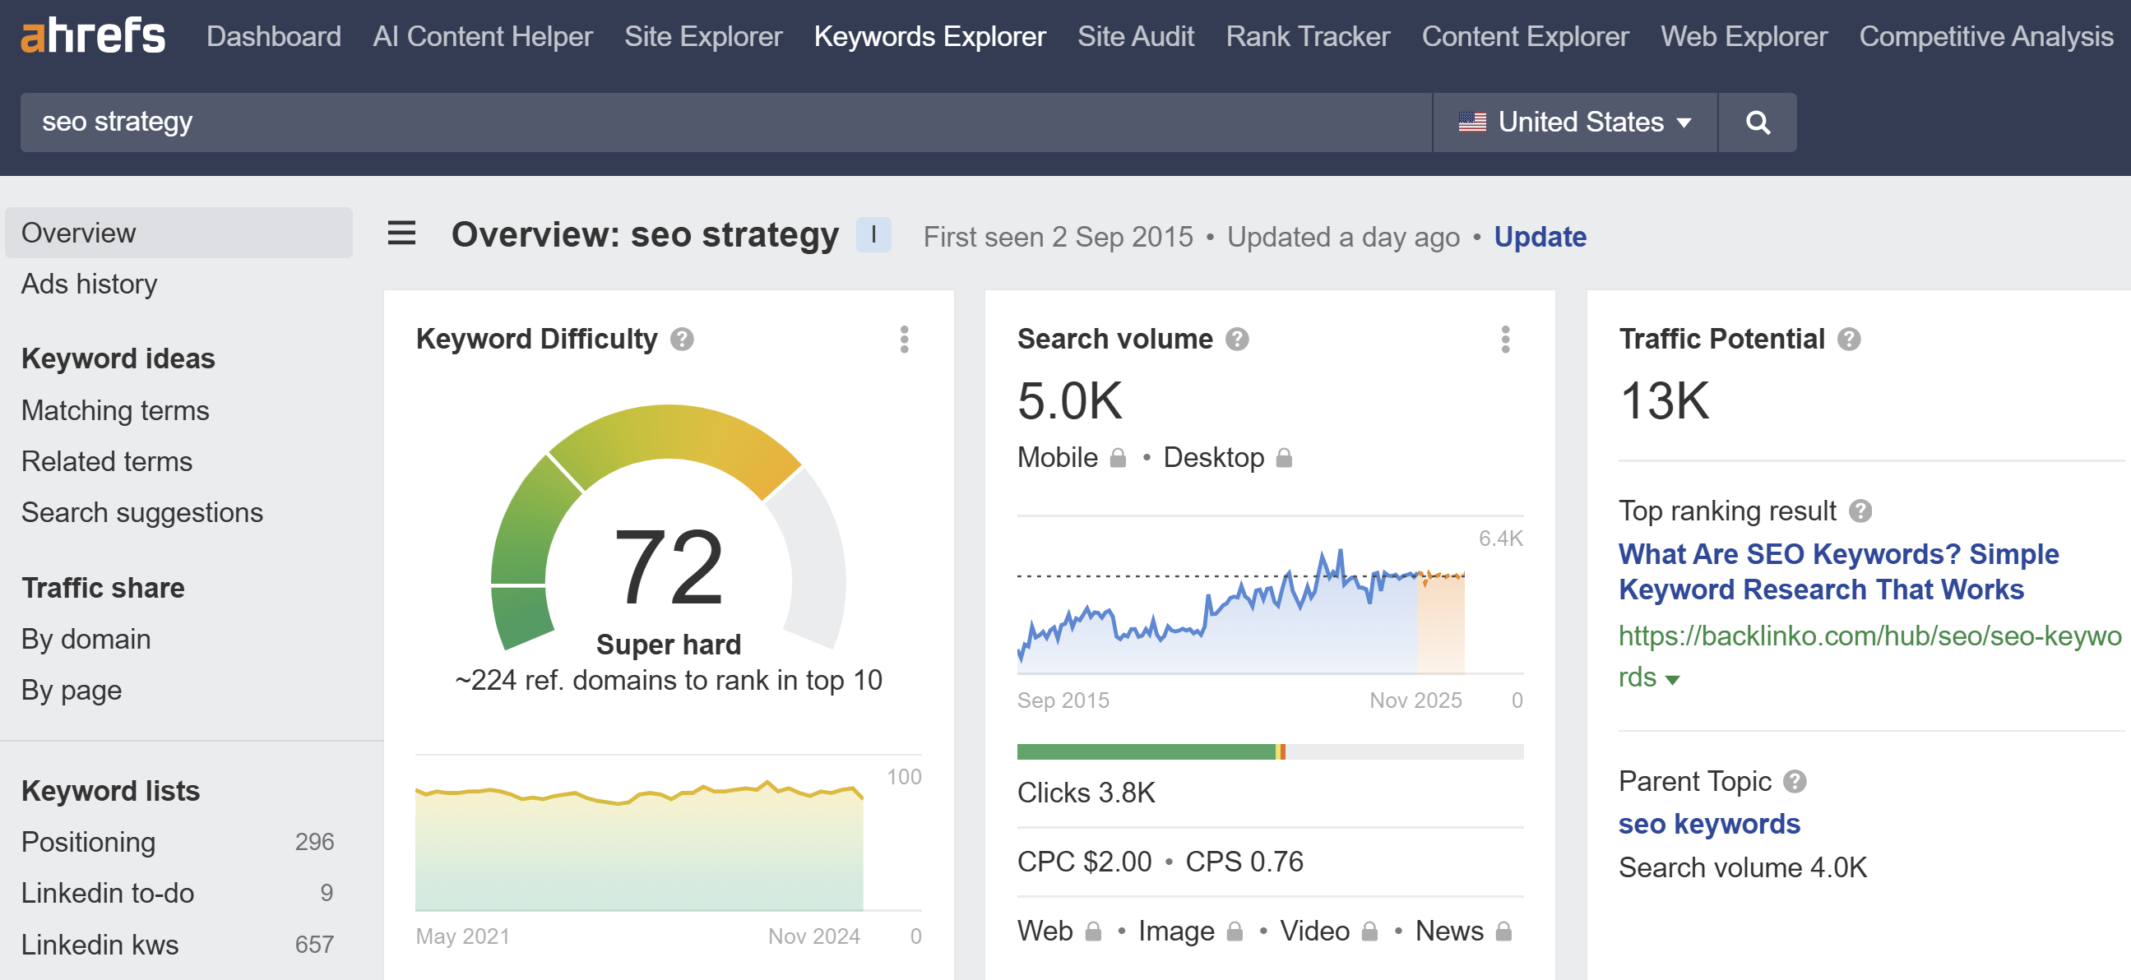The width and height of the screenshot is (2131, 980).
Task: Click the ahrefs logo
Action: 93,36
